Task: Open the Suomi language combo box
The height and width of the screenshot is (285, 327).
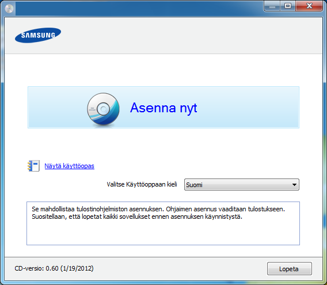Action: pos(242,185)
